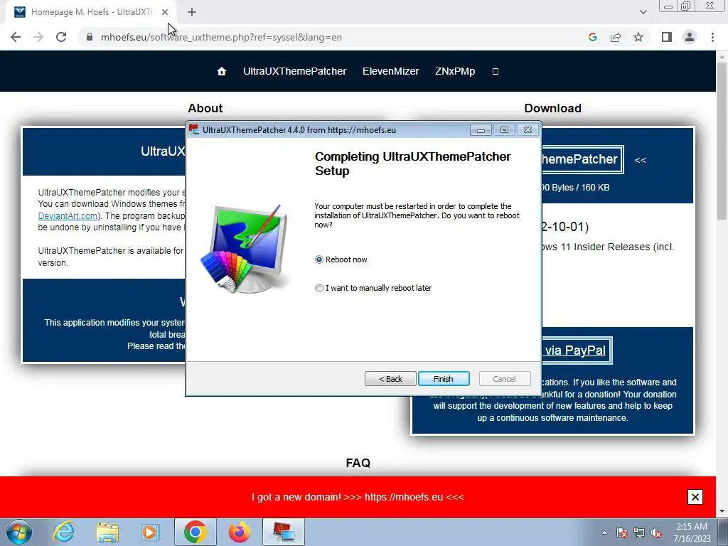The image size is (728, 546).
Task: Open ZNxPMp navigation menu item
Action: click(x=455, y=71)
